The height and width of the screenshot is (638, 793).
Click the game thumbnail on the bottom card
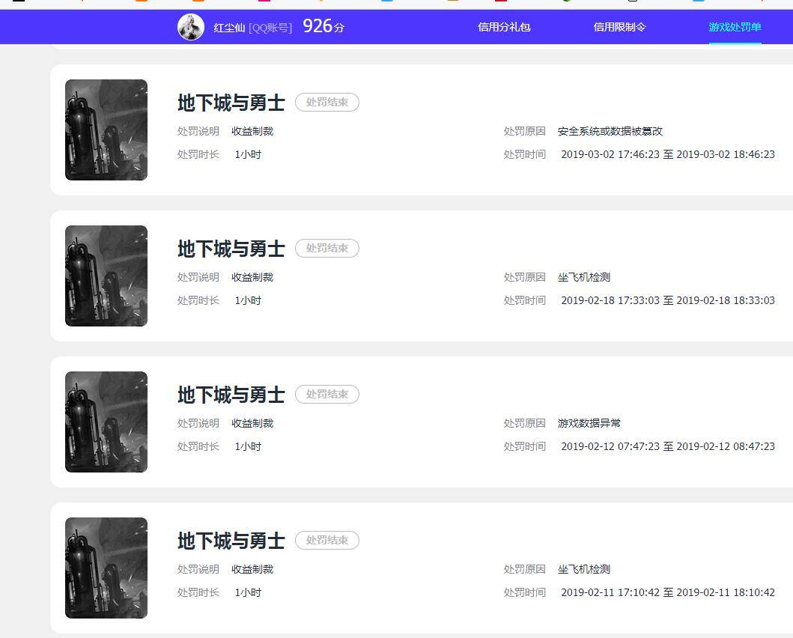click(106, 567)
